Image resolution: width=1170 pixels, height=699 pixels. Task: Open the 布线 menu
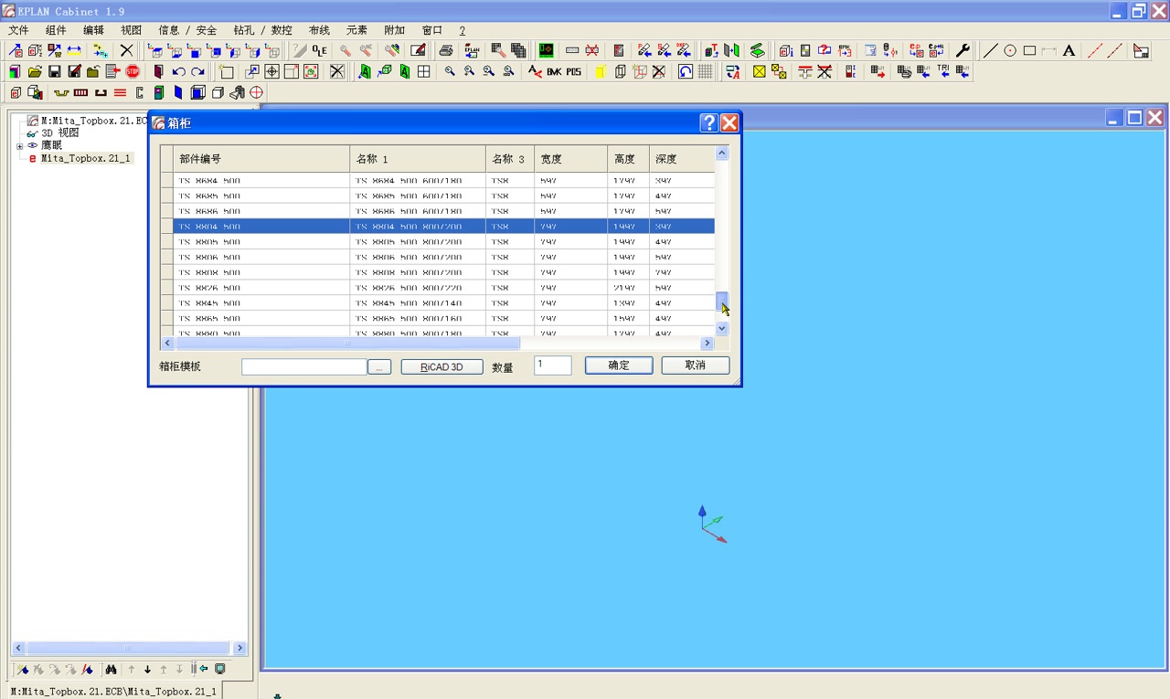tap(319, 30)
